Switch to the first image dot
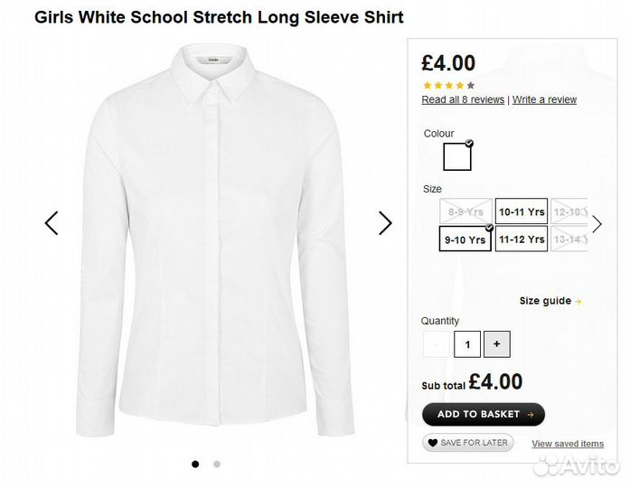Image resolution: width=630 pixels, height=488 pixels. point(195,464)
